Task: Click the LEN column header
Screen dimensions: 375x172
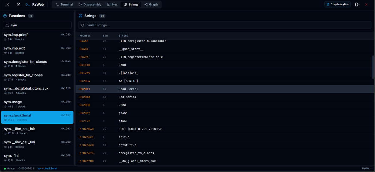Action: (105, 36)
